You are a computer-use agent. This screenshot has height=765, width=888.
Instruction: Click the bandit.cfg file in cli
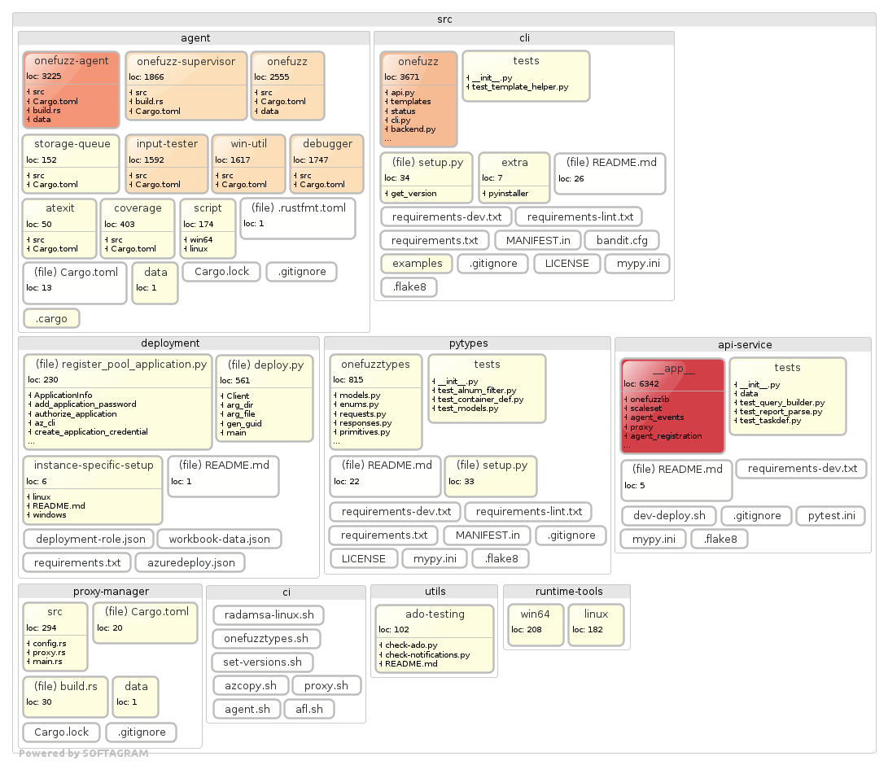(x=621, y=240)
